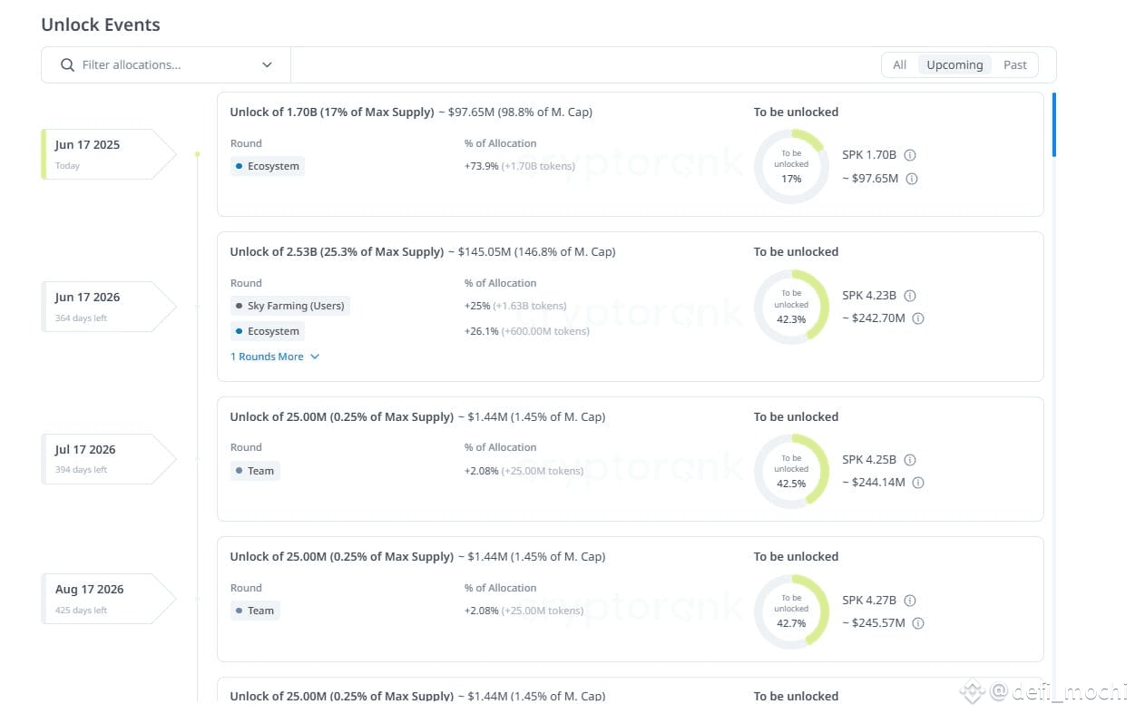Click Team tag in Aug 17 2026 card

coord(255,611)
